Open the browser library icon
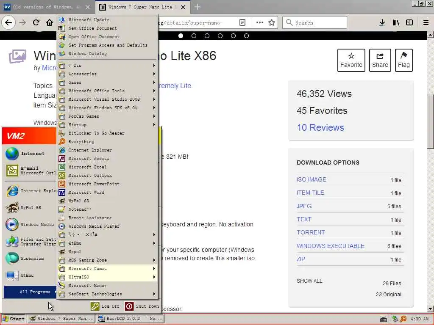The height and width of the screenshot is (325, 434). pyautogui.click(x=396, y=22)
